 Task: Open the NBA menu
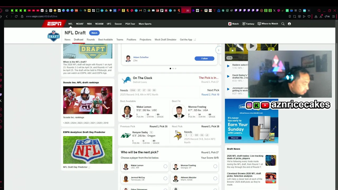[90, 24]
